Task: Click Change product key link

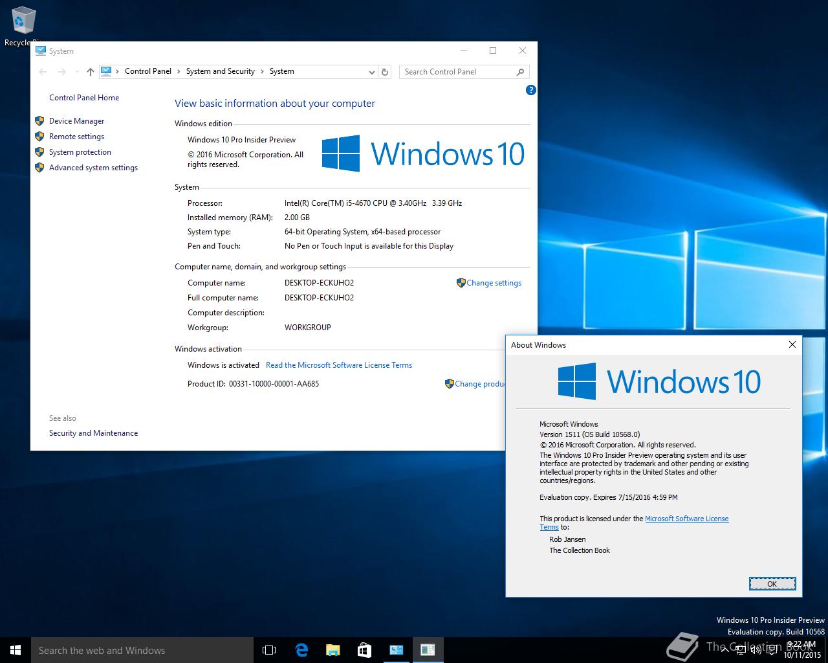Action: point(479,384)
